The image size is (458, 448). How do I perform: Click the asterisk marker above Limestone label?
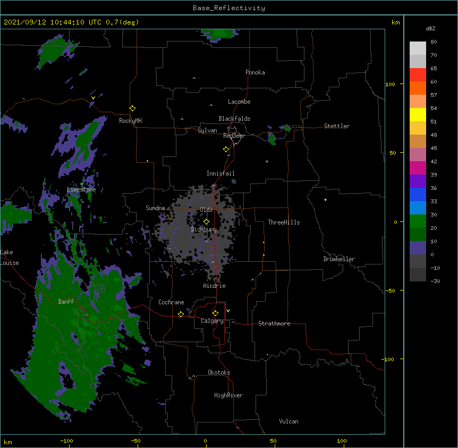81,184
